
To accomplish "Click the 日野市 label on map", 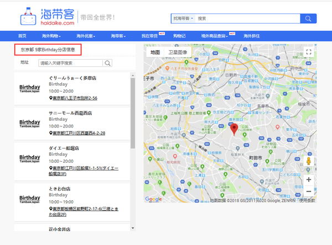I will pyautogui.click(x=231, y=75).
